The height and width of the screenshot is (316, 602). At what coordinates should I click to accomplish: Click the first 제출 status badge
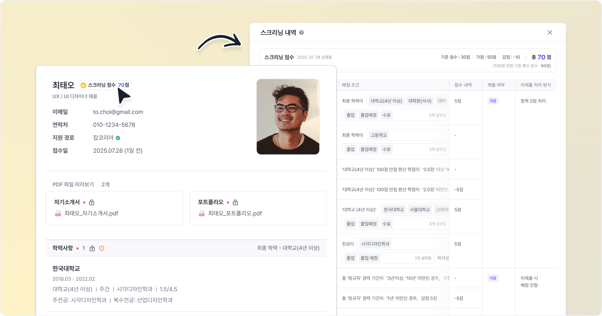(493, 101)
